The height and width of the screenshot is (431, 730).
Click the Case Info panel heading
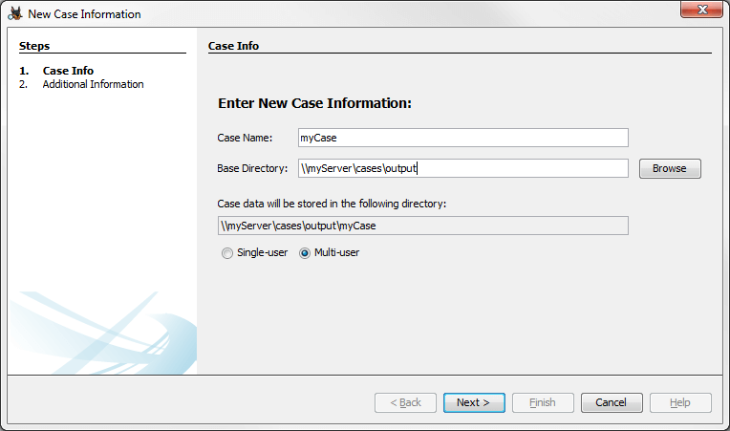pyautogui.click(x=233, y=46)
